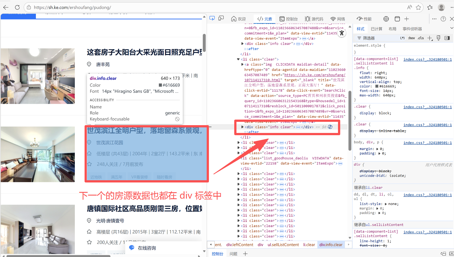The height and width of the screenshot is (257, 454).
Task: Add this page to favorites with star
Action: [418, 8]
